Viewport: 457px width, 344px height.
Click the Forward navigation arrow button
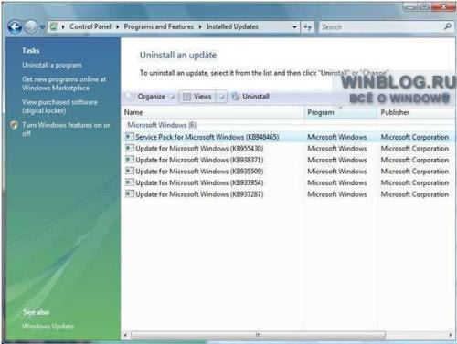tap(31, 27)
